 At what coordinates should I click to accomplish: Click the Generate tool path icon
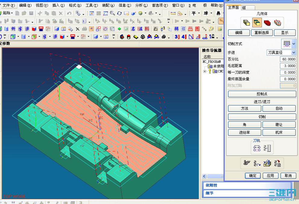[x=247, y=163]
